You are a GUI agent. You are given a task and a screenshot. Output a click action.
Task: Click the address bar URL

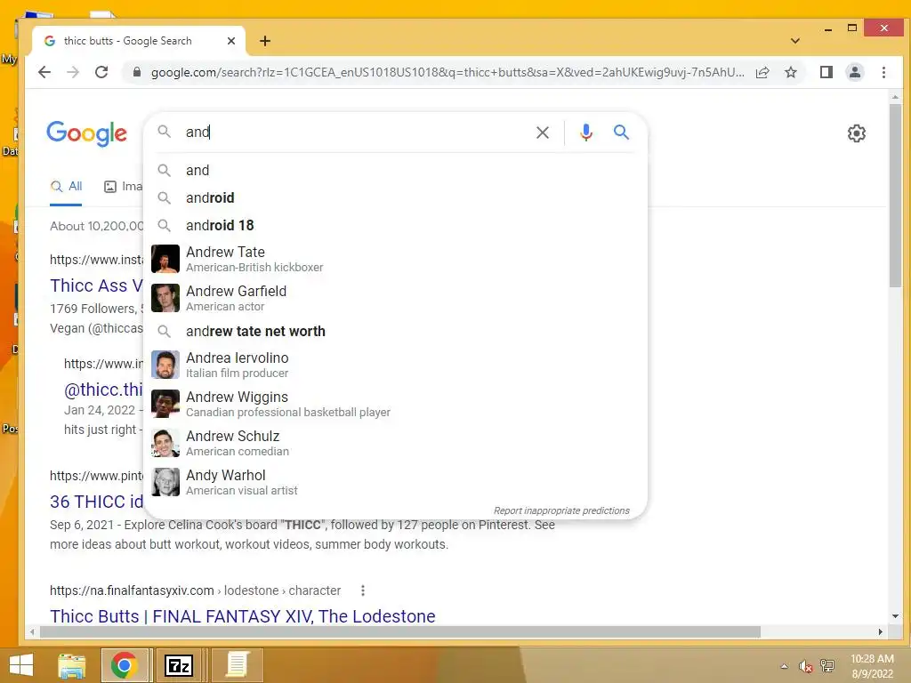(447, 72)
